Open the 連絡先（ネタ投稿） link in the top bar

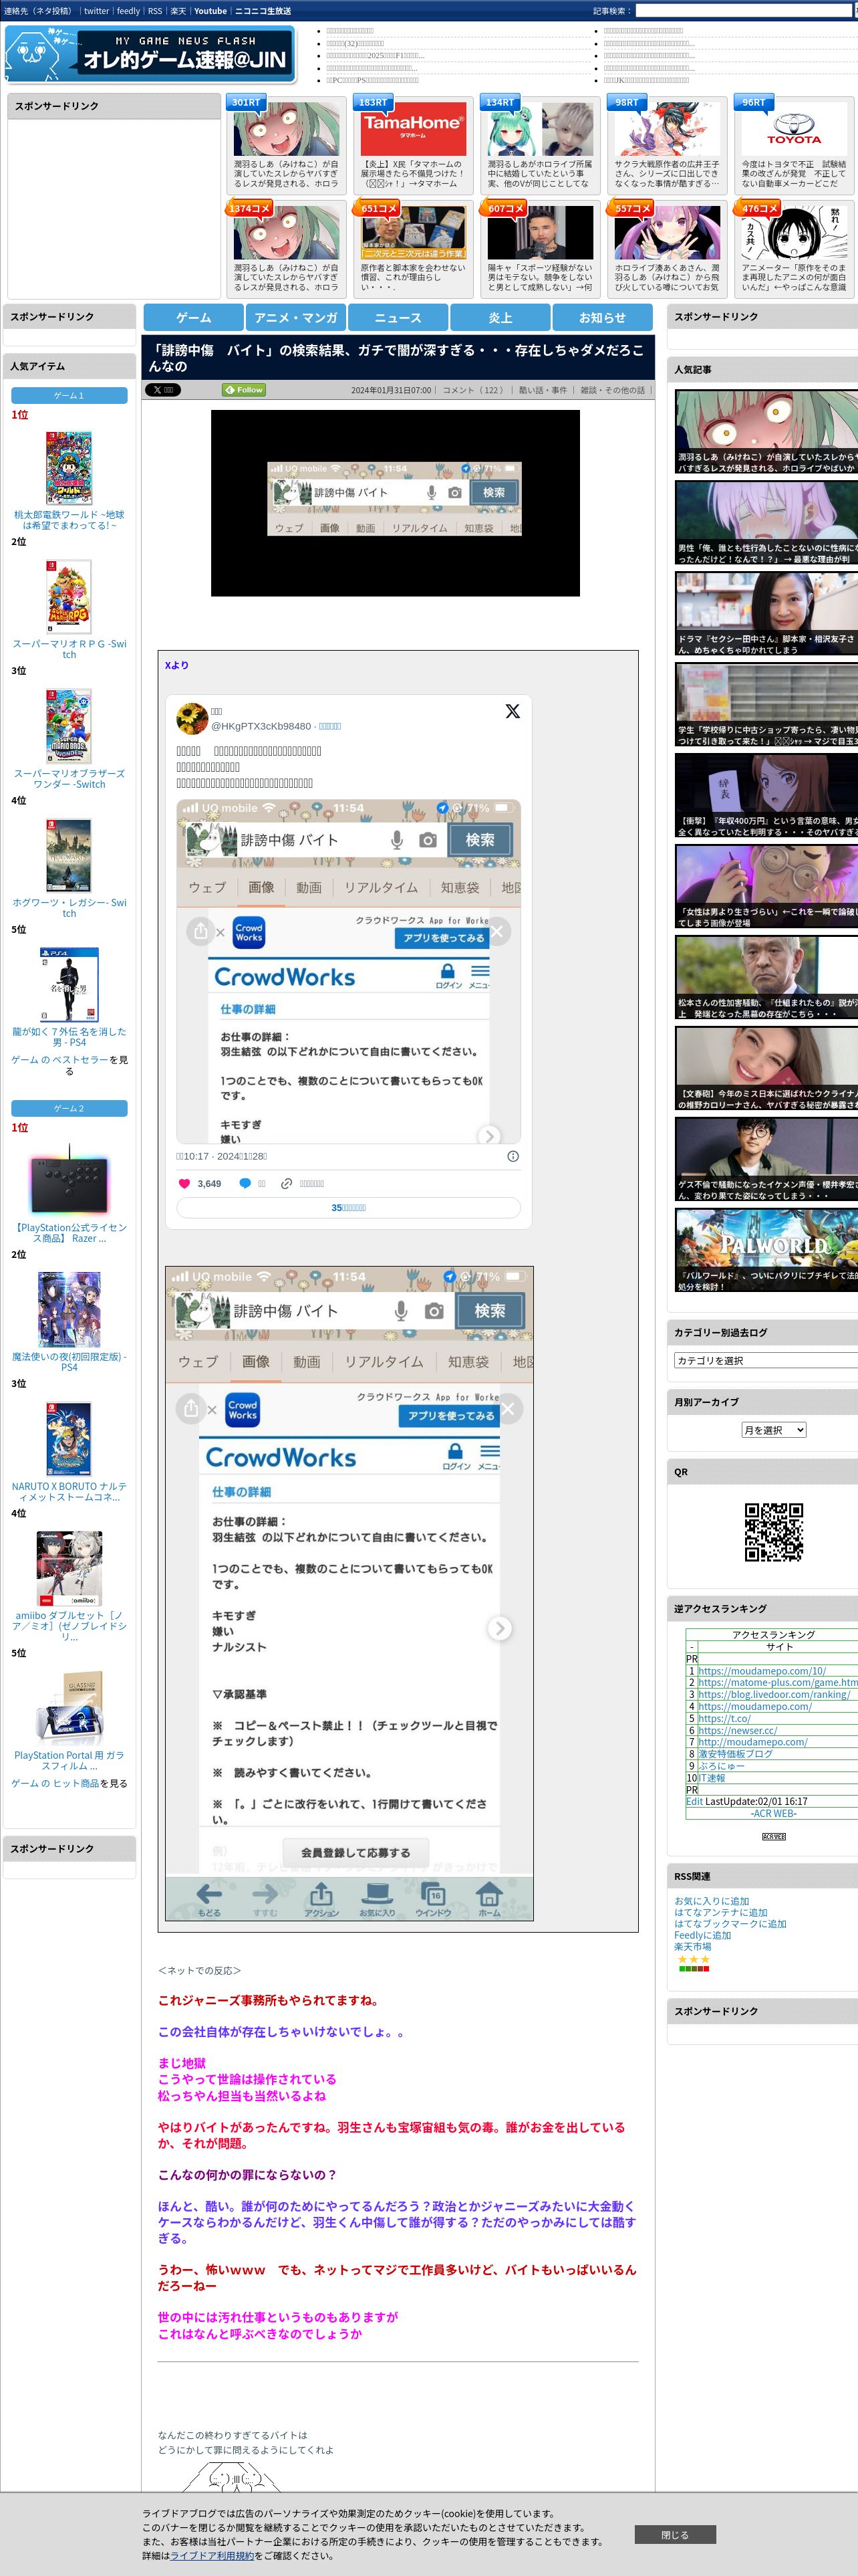pos(38,11)
